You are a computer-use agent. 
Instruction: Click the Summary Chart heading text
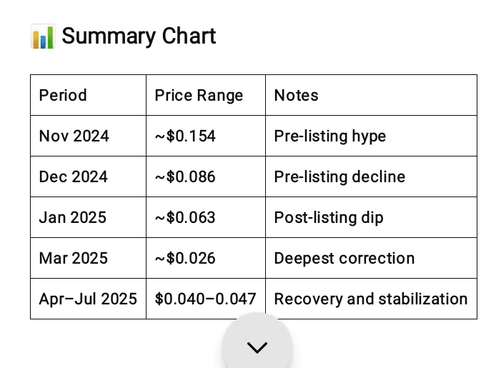(139, 36)
